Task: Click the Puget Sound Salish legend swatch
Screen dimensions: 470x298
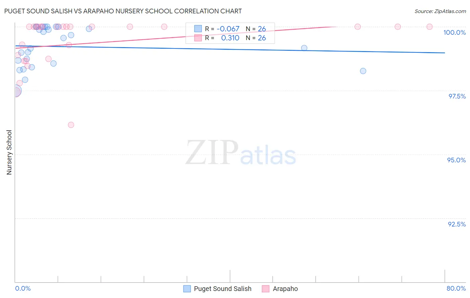Action: tap(187, 289)
